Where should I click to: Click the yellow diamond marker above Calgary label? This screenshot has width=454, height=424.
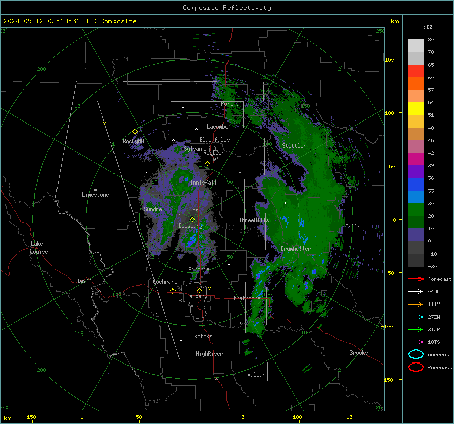click(199, 290)
